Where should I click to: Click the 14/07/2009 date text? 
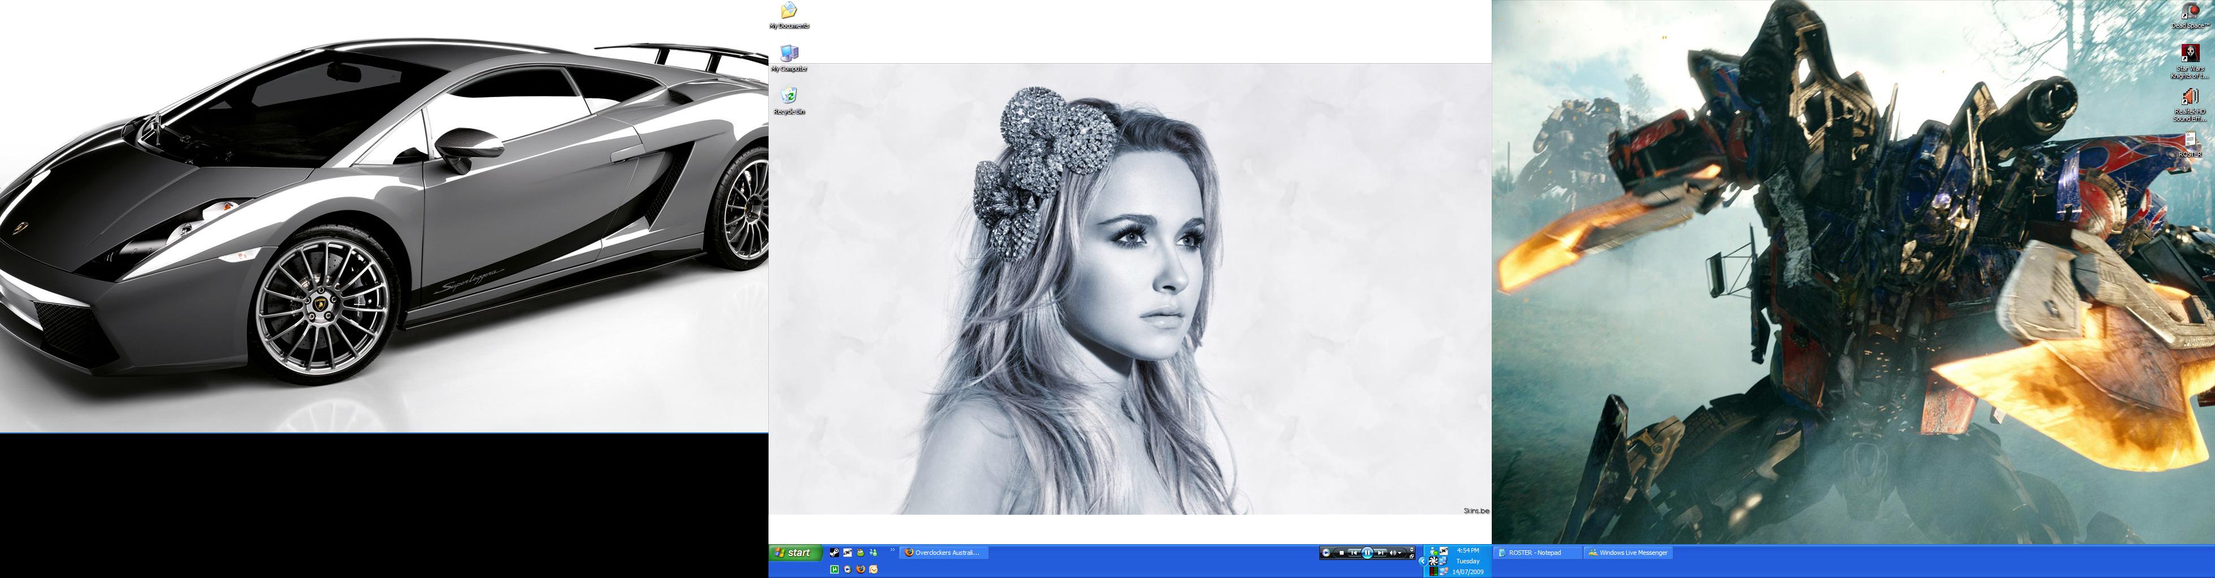point(1468,572)
